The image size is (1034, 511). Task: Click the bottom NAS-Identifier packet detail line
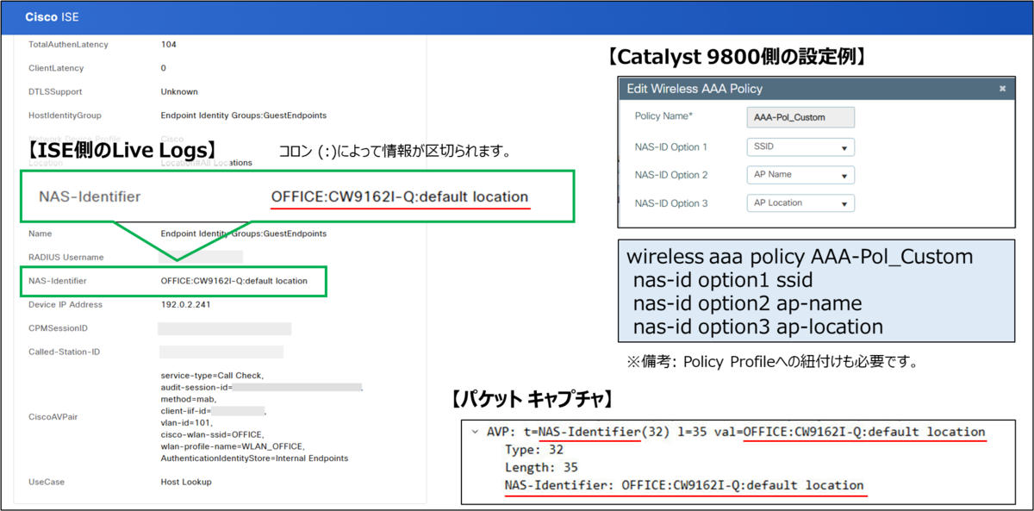coord(684,485)
